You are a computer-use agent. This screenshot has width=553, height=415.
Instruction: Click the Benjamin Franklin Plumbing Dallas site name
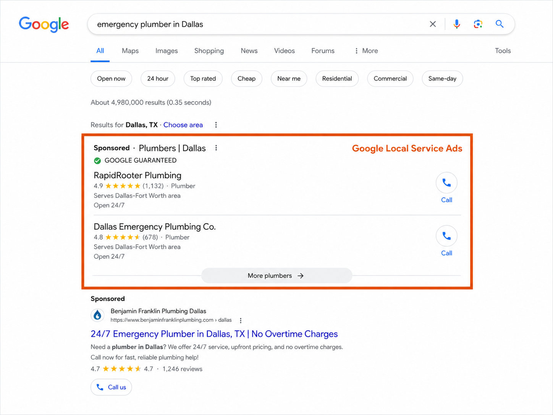158,311
